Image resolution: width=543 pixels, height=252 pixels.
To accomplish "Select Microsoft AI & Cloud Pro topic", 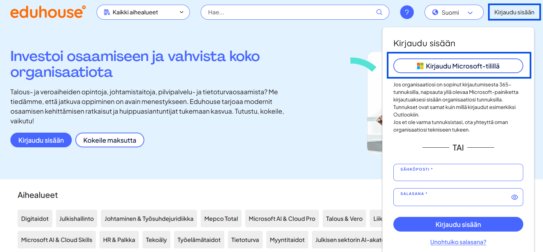I will coord(282,219).
